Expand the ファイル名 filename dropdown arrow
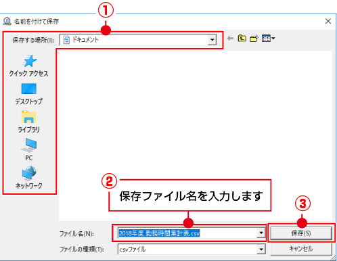Image resolution: width=337 pixels, height=261 pixels. 261,233
